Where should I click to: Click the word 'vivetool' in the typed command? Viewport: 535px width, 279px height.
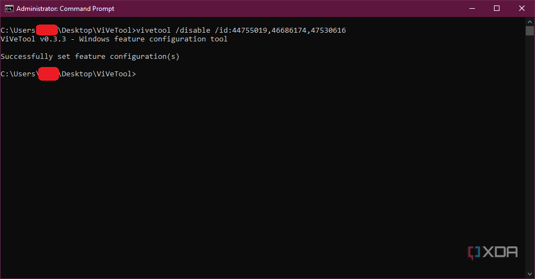pyautogui.click(x=154, y=31)
